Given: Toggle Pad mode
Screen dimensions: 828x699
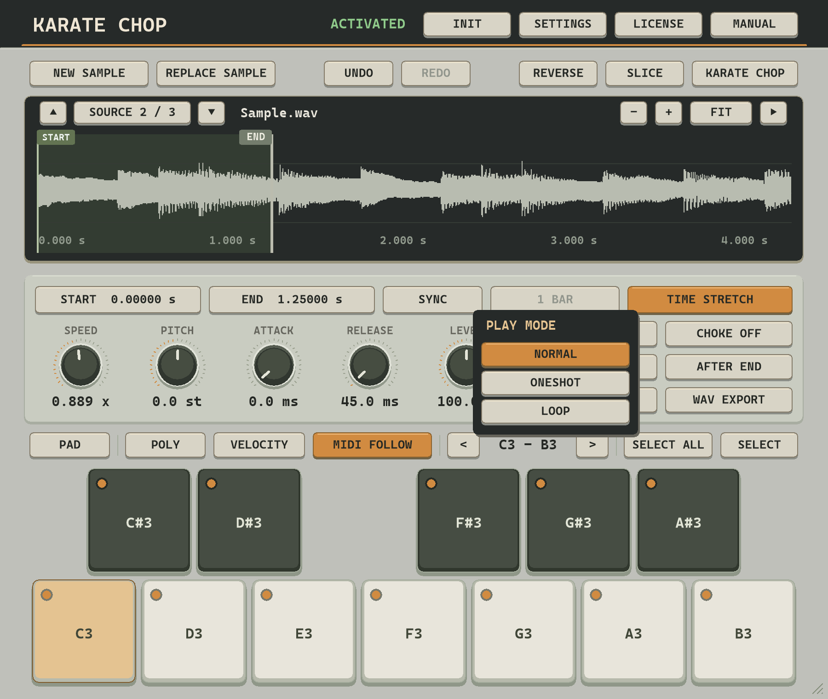Looking at the screenshot, I should pos(69,445).
